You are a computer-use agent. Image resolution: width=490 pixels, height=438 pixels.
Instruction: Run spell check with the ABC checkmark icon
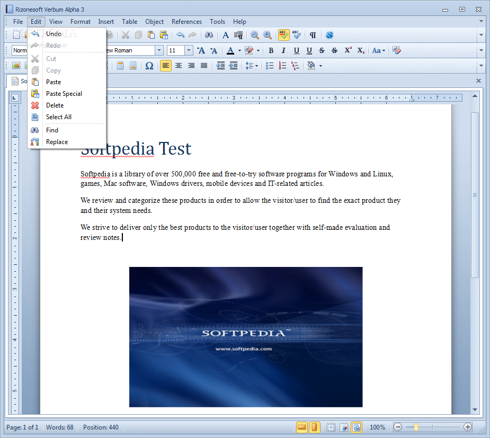pyautogui.click(x=297, y=35)
